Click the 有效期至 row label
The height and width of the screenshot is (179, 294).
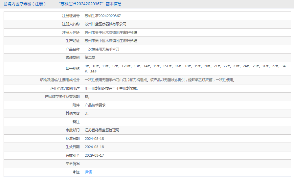(73, 155)
